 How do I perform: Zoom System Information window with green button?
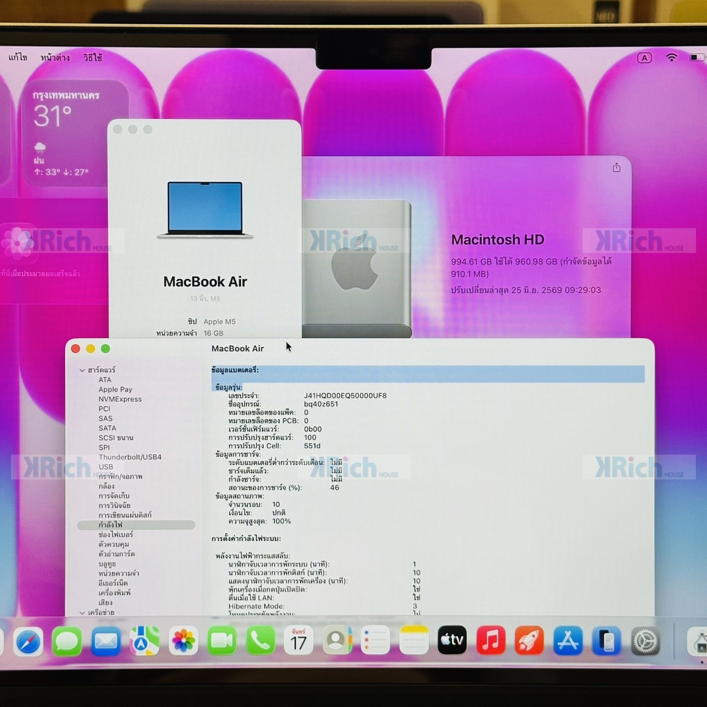click(x=105, y=349)
